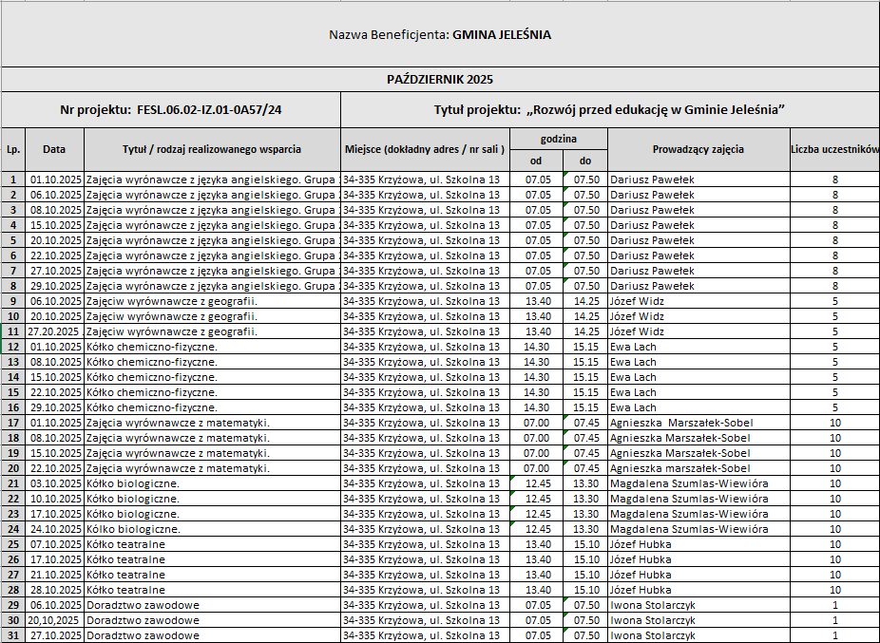The image size is (880, 643).
Task: Select the 'Nazwa Beneficjenta: GMINA JELEŚNIA' title cell
Action: 439,35
